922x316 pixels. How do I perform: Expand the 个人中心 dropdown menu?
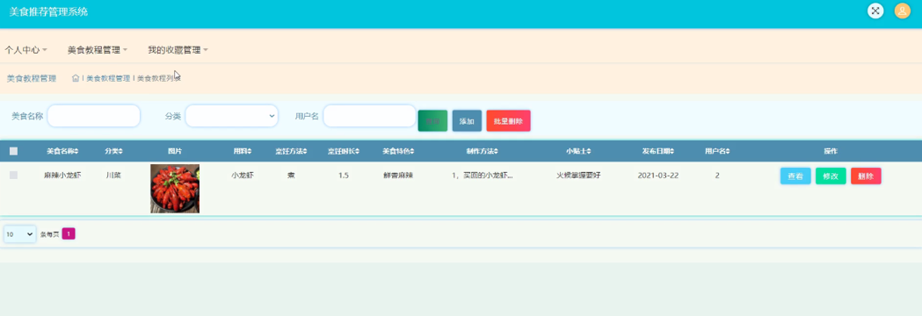click(25, 51)
